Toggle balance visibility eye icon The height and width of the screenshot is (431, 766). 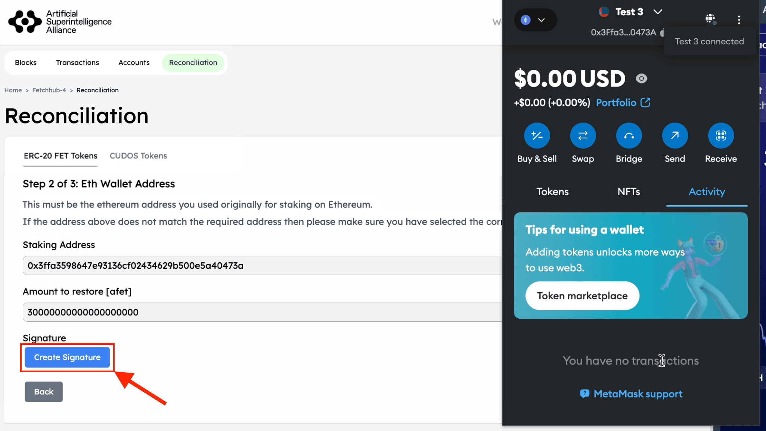[641, 79]
